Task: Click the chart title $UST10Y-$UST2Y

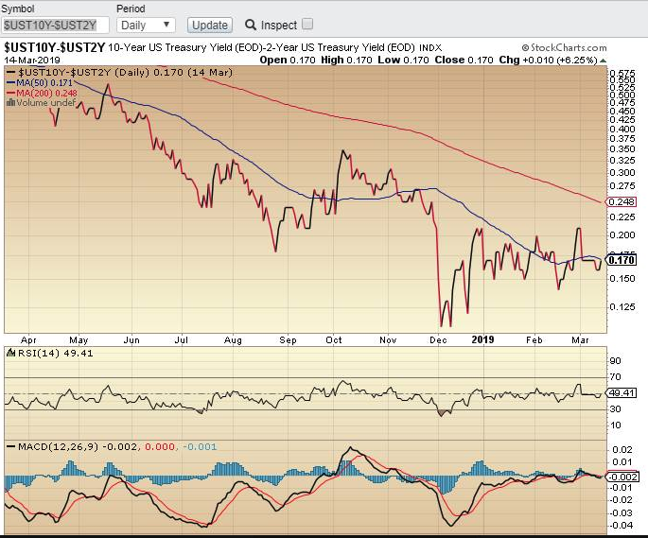Action: coord(55,47)
